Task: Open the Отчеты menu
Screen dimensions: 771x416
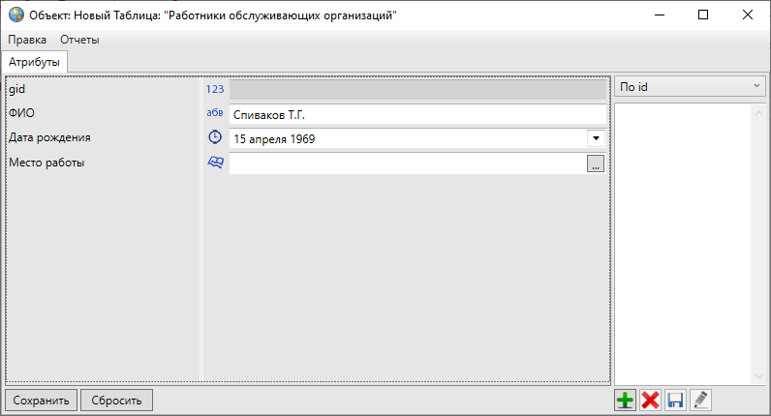Action: 79,40
